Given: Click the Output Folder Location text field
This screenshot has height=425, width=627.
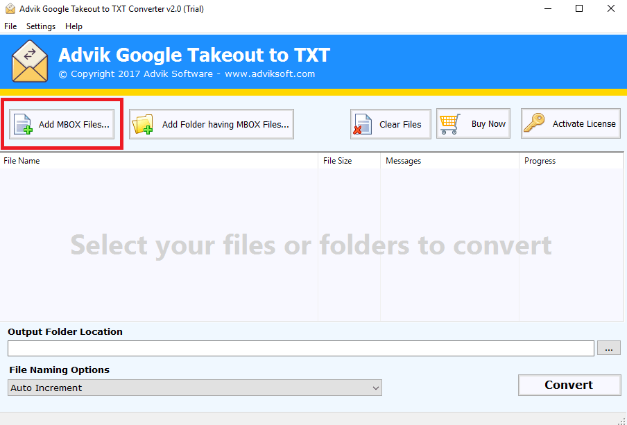Looking at the screenshot, I should click(x=301, y=348).
